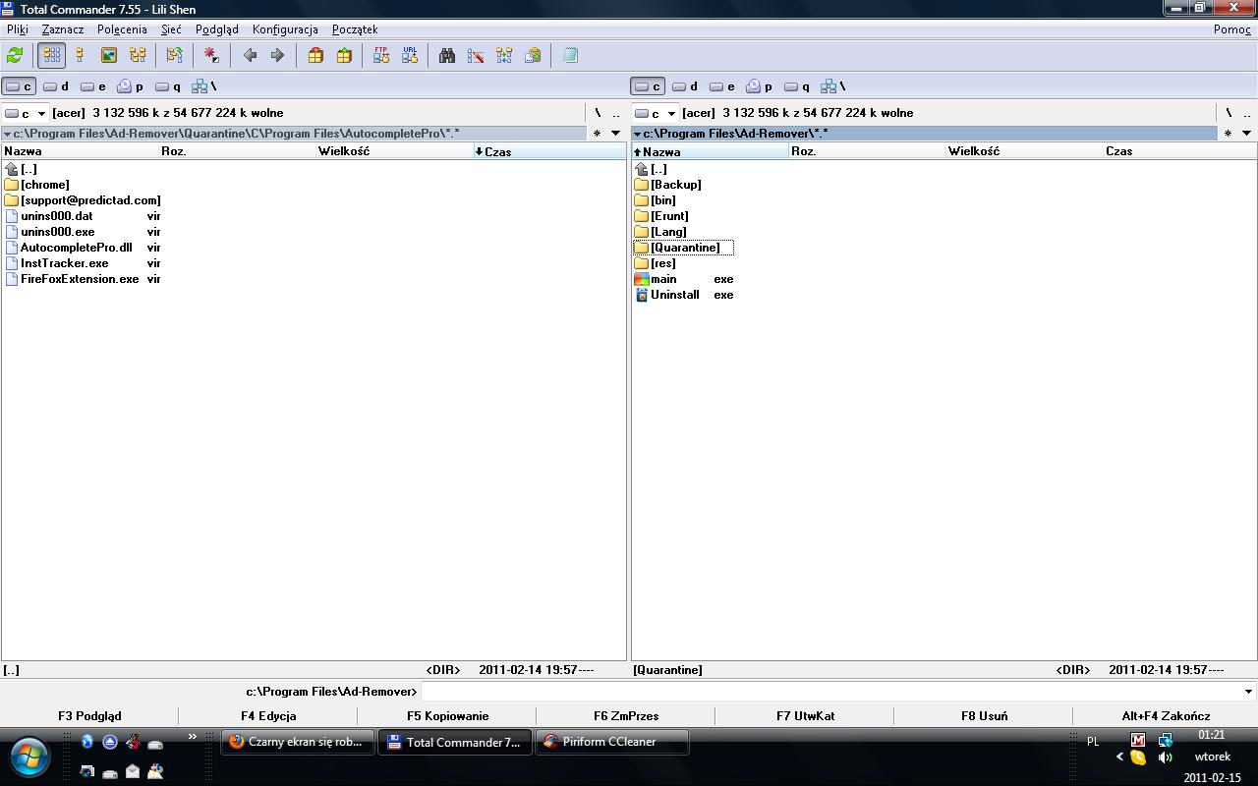This screenshot has height=786, width=1258.
Task: Show directory tree view icon
Action: (x=138, y=56)
